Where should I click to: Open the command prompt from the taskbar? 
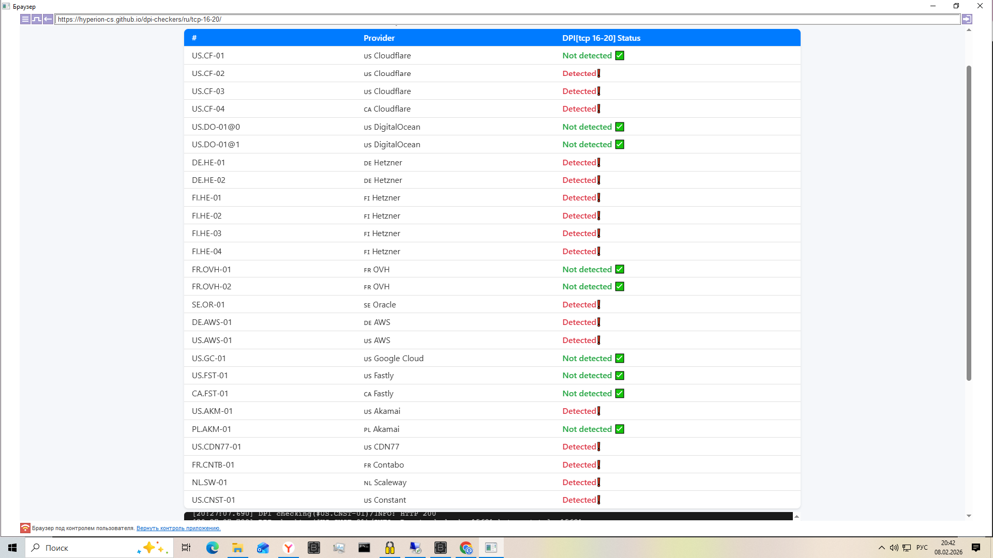(365, 548)
